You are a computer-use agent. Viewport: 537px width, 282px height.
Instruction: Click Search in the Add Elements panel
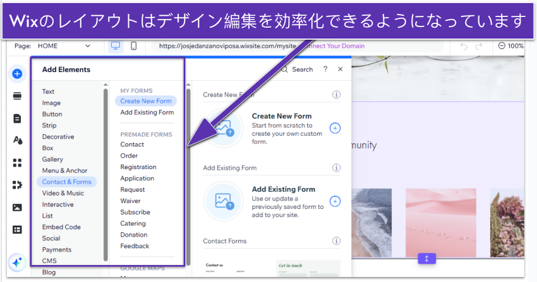pos(298,69)
